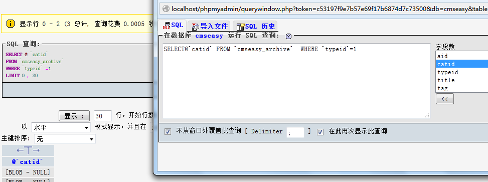Open the cmseasy database link
This screenshot has height=182, width=488.
pyautogui.click(x=209, y=36)
